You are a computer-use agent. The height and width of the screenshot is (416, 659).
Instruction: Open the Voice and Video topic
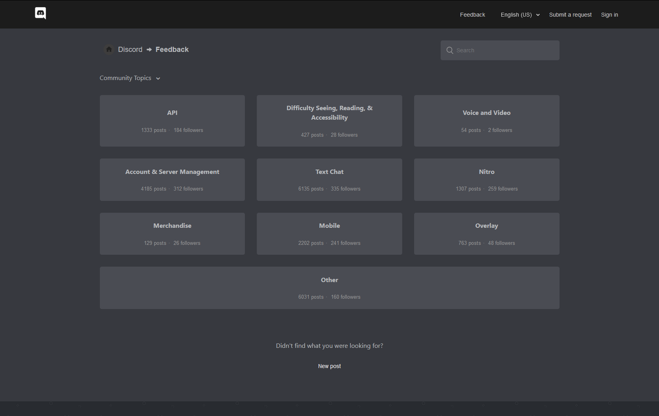point(487,121)
